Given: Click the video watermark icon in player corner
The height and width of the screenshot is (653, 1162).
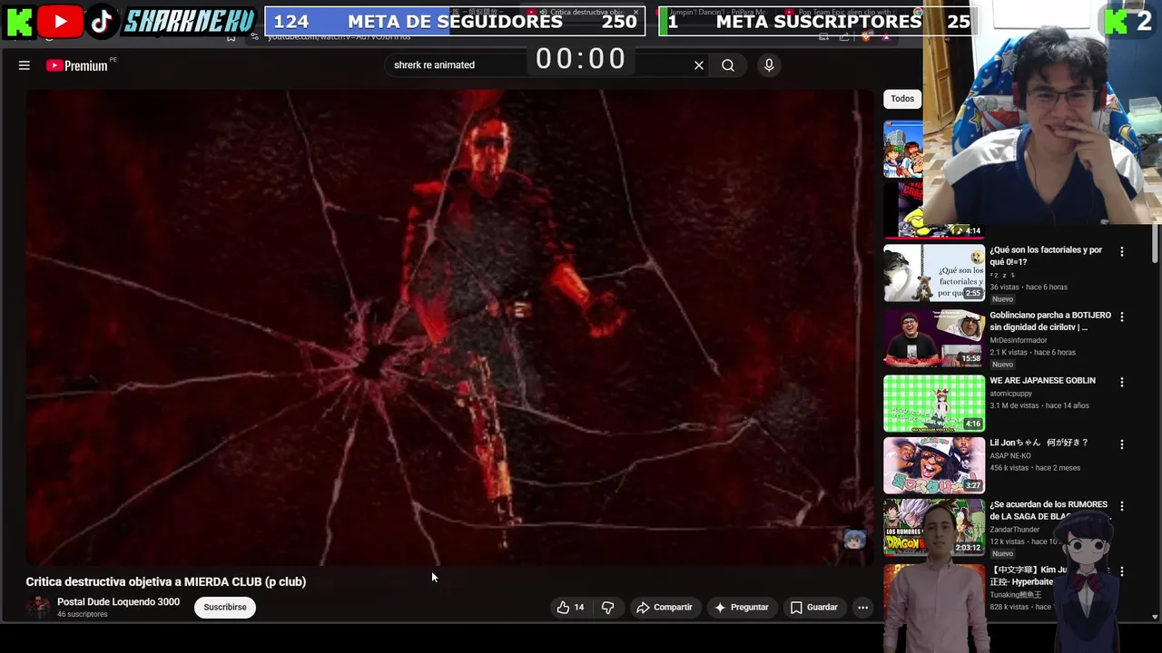Looking at the screenshot, I should pyautogui.click(x=854, y=540).
